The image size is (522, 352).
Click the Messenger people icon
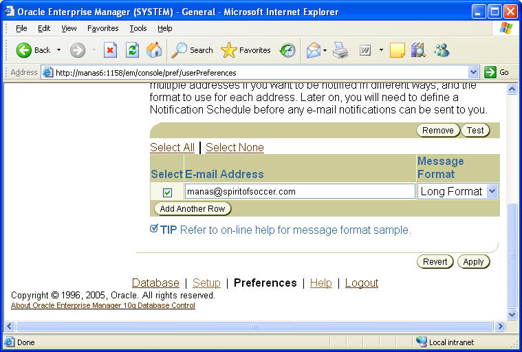pos(442,50)
